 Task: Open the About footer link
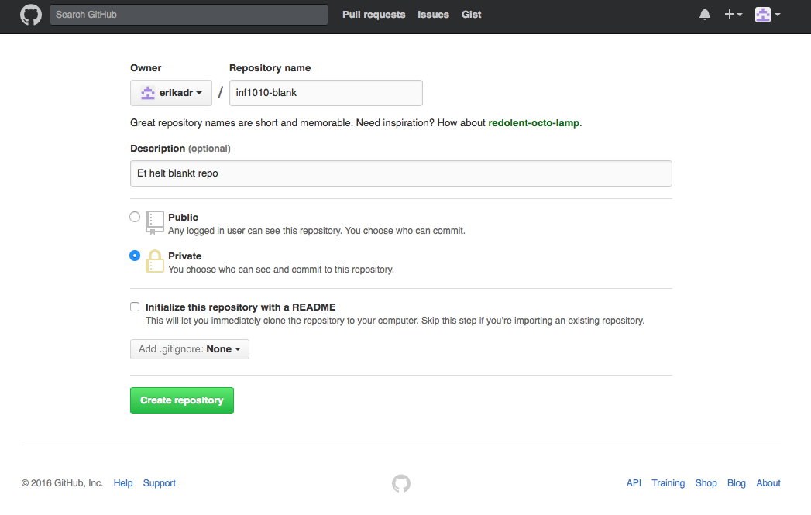click(768, 483)
